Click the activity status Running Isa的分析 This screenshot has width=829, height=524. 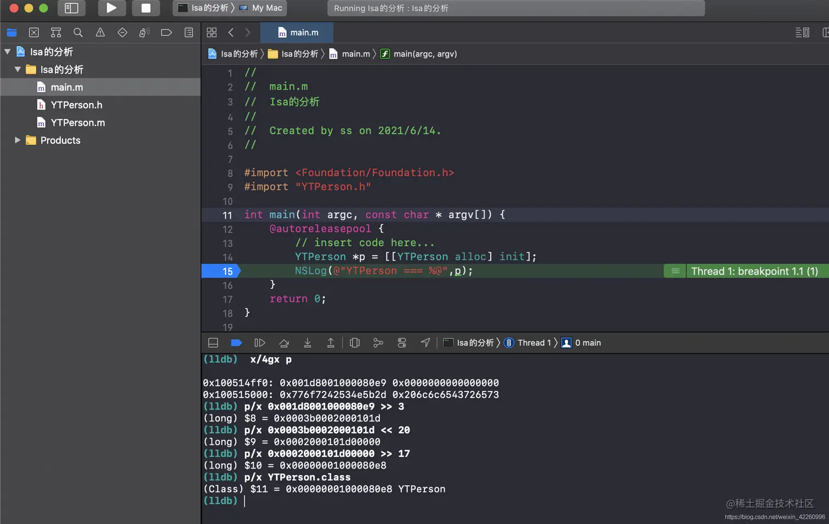click(x=515, y=8)
